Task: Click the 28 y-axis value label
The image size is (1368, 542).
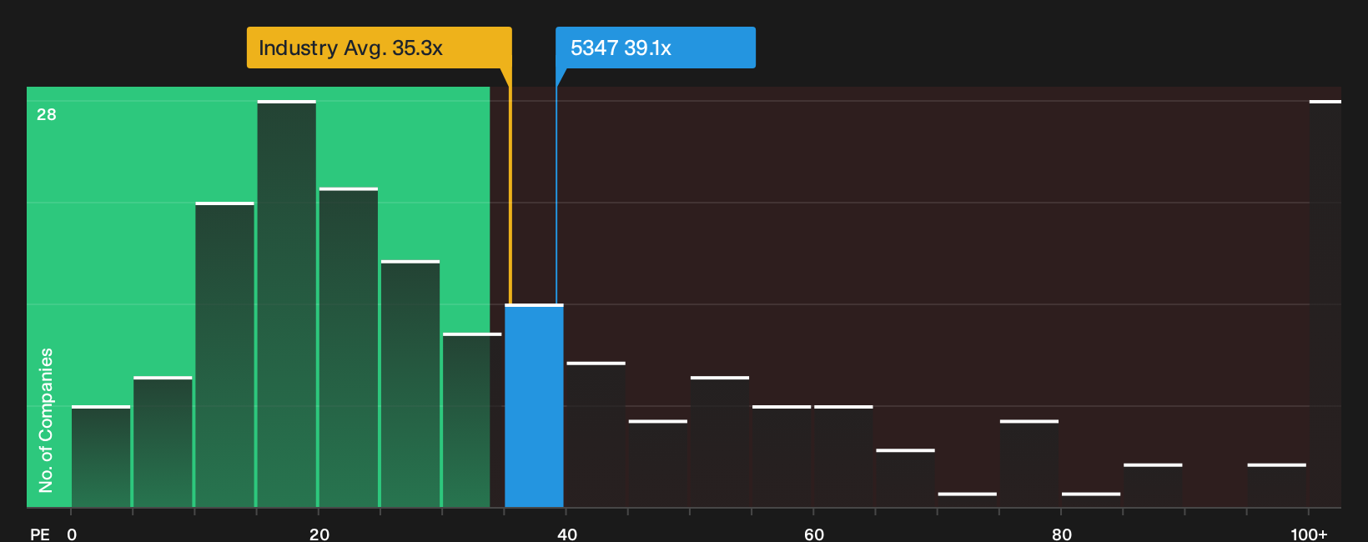Action: [x=47, y=114]
